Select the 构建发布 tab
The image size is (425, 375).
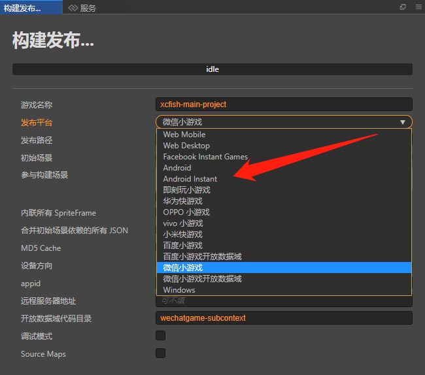tap(22, 8)
